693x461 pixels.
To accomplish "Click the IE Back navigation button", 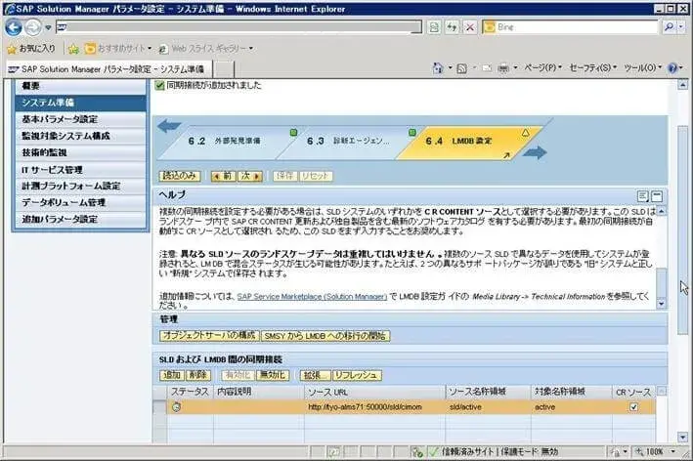I will (14, 27).
